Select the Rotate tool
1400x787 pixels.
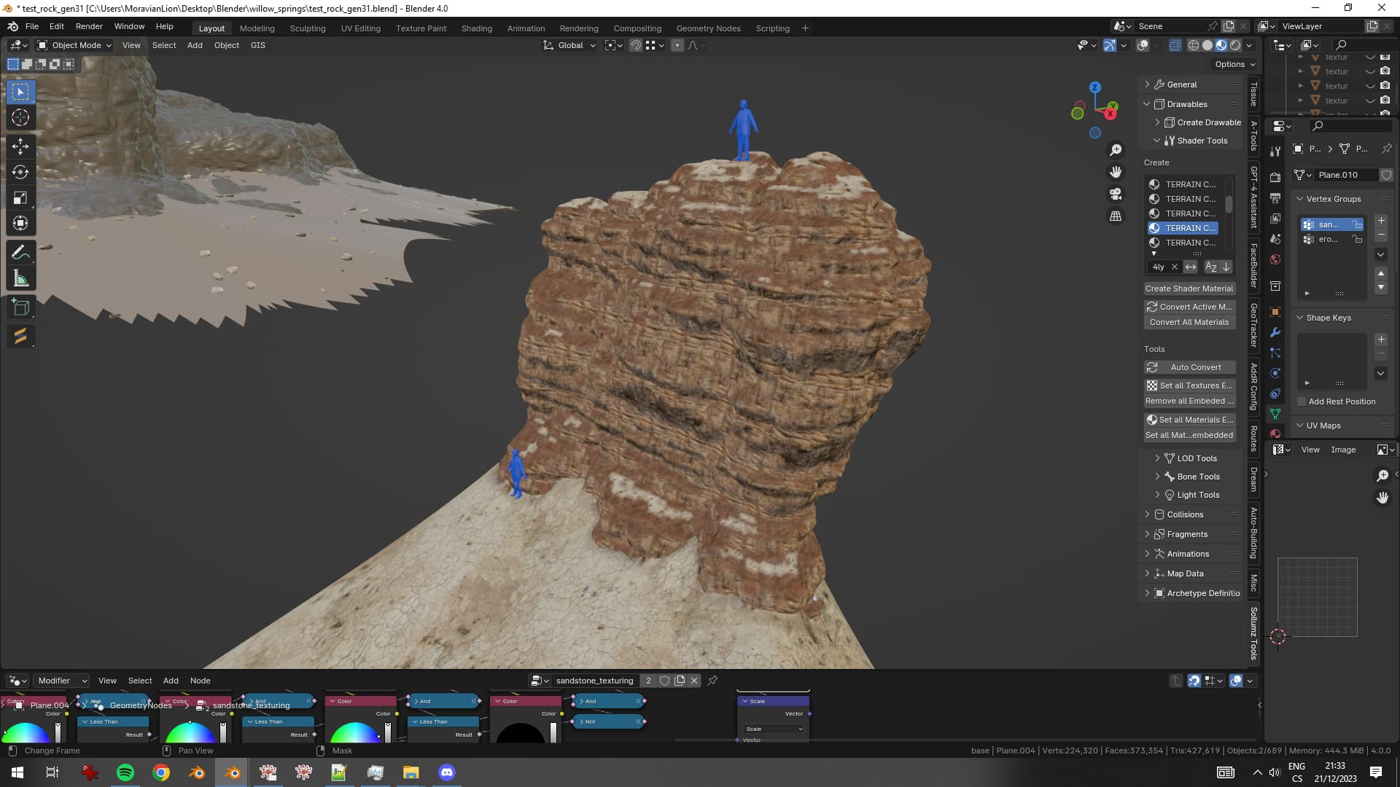pyautogui.click(x=20, y=172)
